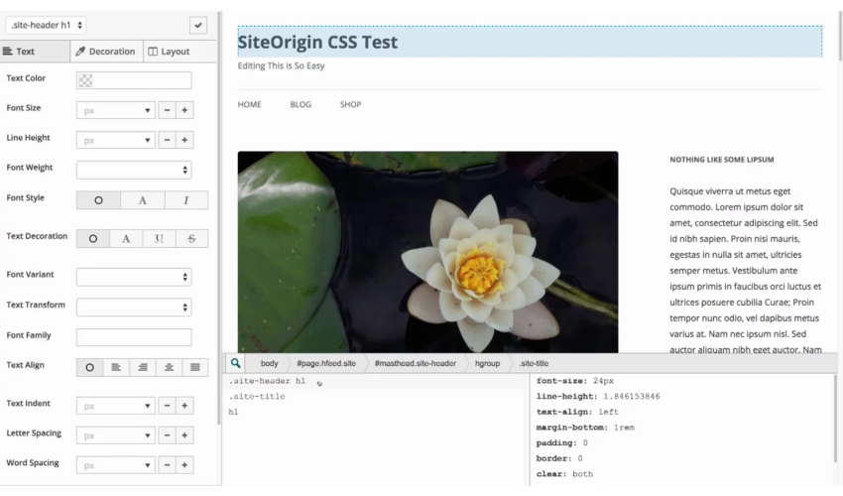Select the #masthead.site-header breadcrumb

point(415,363)
